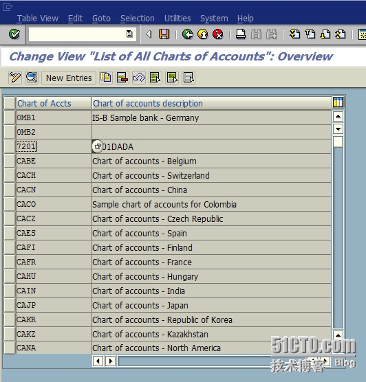The height and width of the screenshot is (382, 366).
Task: Select the row marker for 0MB2
Action: coord(10,132)
